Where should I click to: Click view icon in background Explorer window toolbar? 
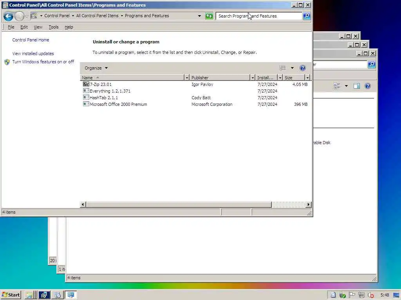coord(337,86)
